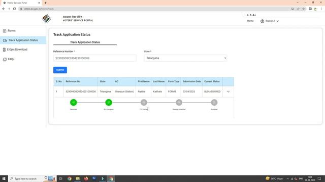Click the Field Verified grey status circle

point(144,102)
